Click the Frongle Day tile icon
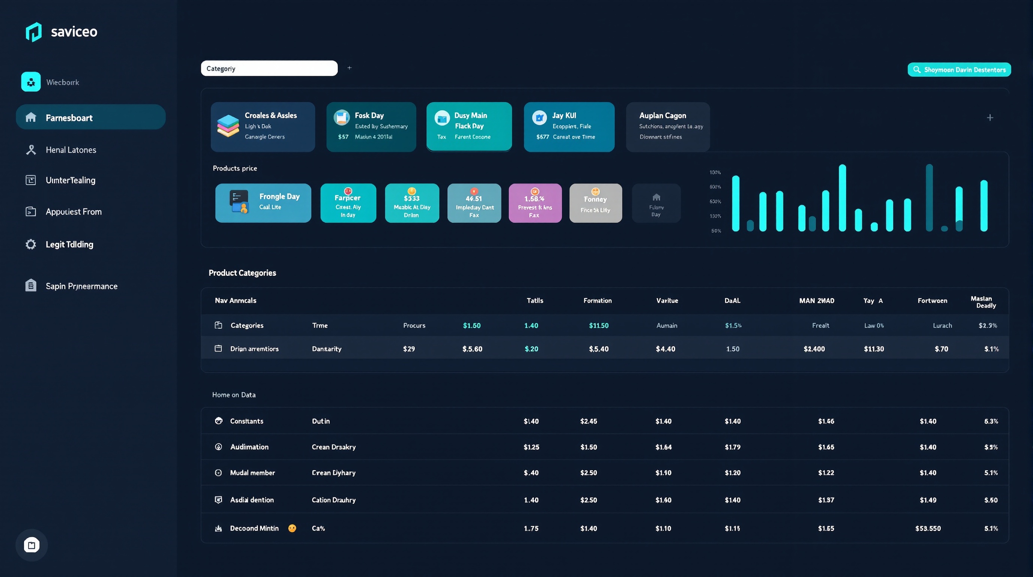This screenshot has width=1033, height=577. (x=239, y=201)
